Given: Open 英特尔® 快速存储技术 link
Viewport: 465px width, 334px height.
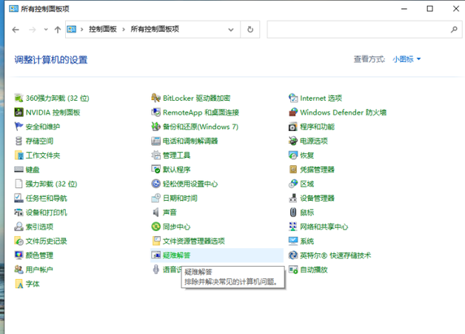Looking at the screenshot, I should point(335,255).
